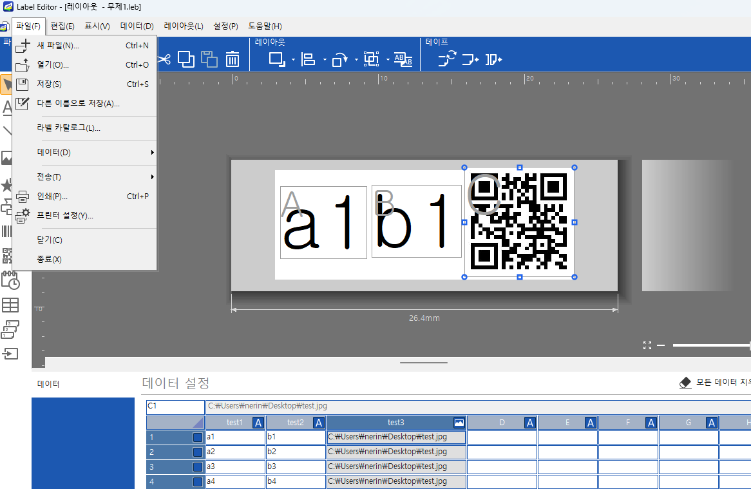Toggle the checkbox for data row 4
This screenshot has height=489, width=751.
(197, 482)
